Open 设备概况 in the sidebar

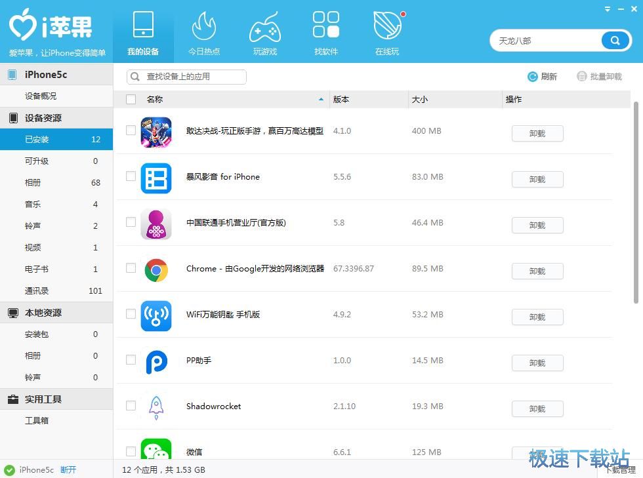[56, 96]
